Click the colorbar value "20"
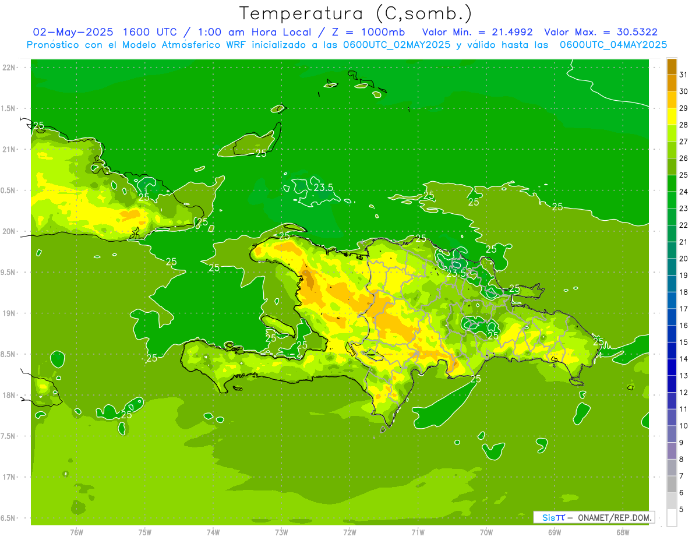The height and width of the screenshot is (540, 699). (684, 259)
